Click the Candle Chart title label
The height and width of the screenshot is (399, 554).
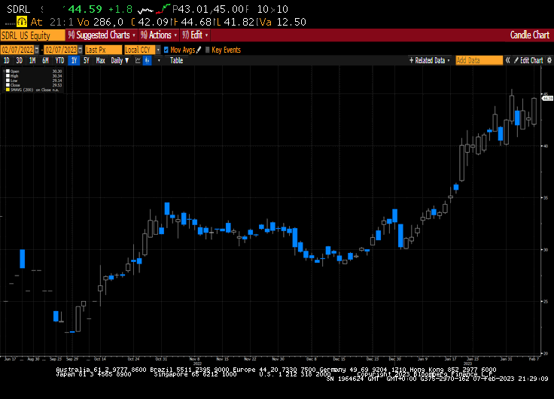529,35
